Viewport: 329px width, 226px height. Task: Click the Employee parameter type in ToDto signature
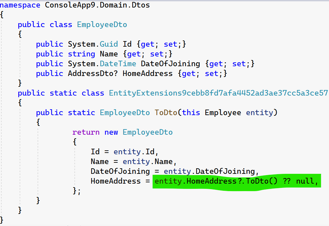(x=223, y=113)
